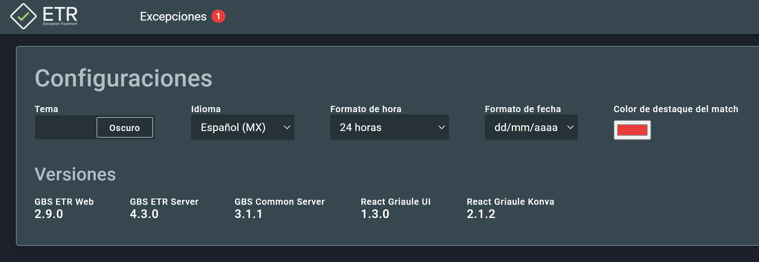
Task: Click the GBS Common Server label
Action: pos(279,202)
